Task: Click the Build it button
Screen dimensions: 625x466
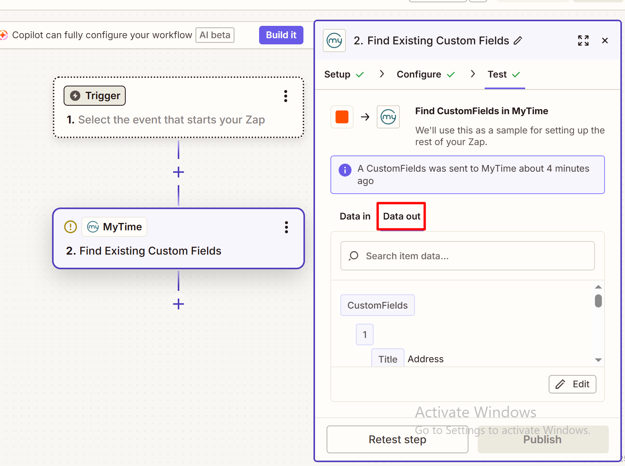Action: [281, 35]
